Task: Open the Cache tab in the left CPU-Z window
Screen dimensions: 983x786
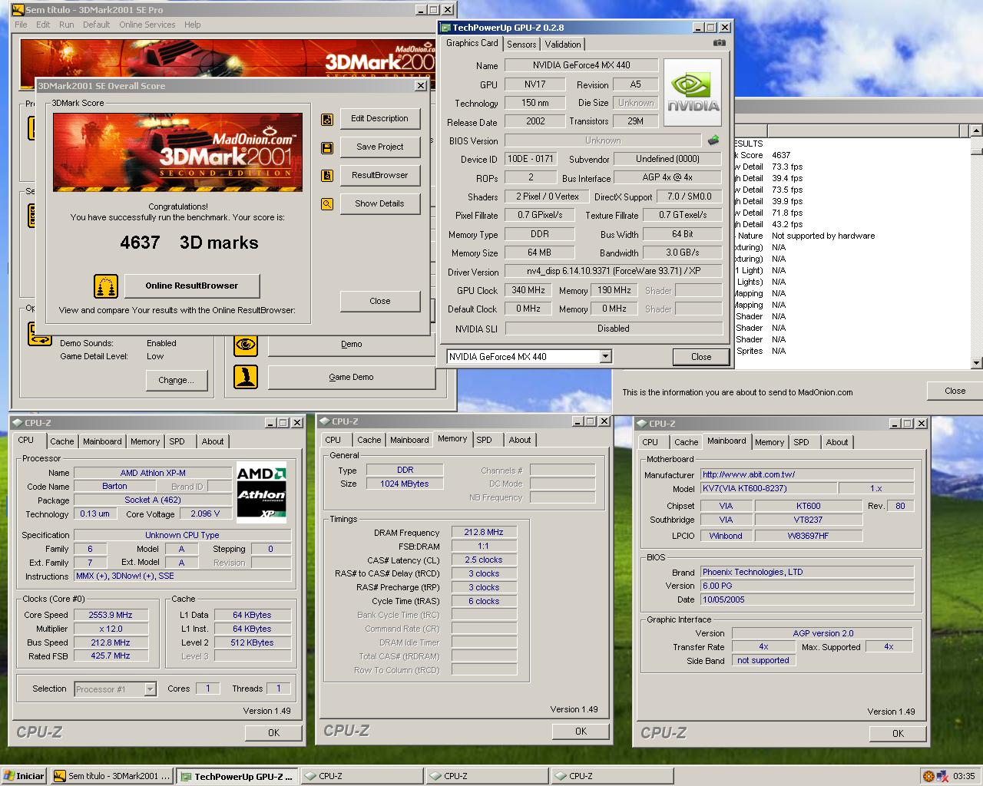Action: [x=62, y=441]
